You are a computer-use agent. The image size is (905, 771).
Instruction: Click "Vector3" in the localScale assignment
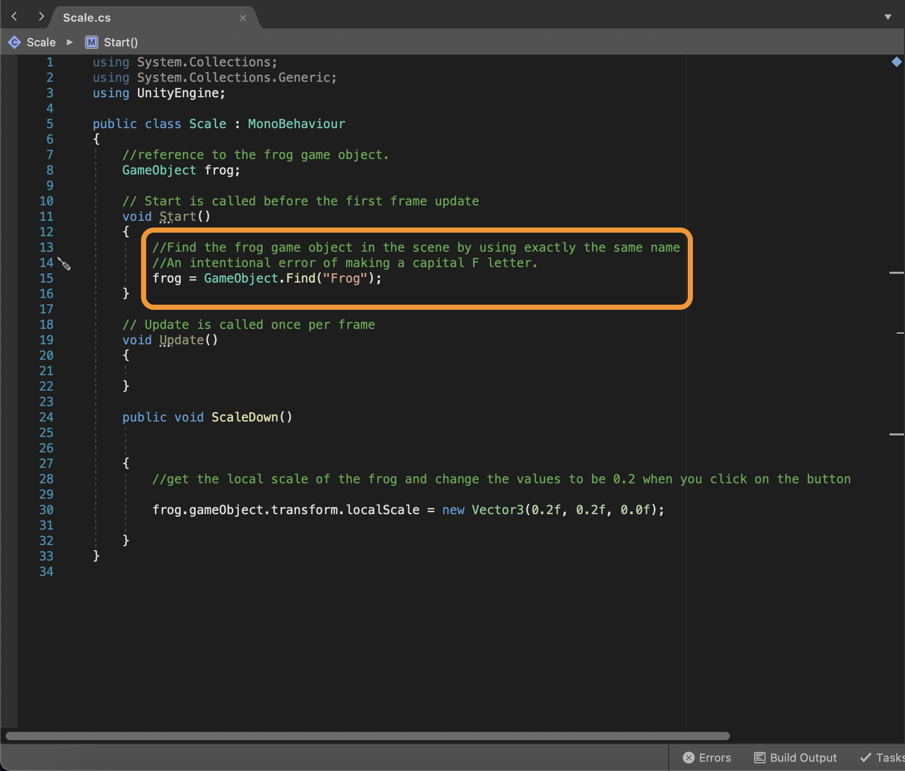498,510
